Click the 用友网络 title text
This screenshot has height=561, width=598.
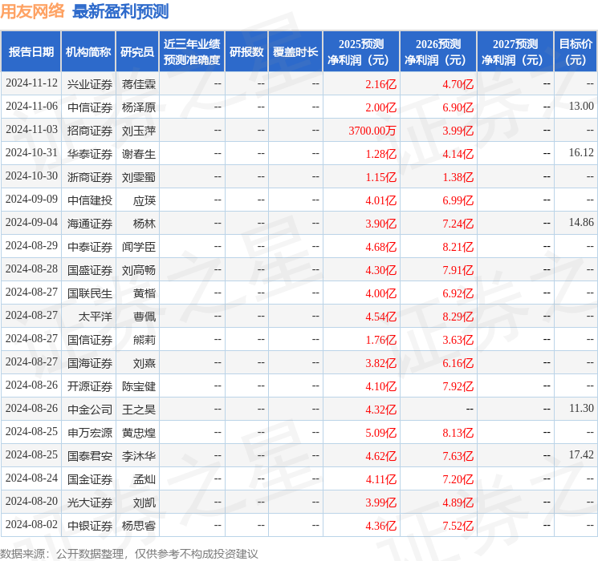point(32,11)
